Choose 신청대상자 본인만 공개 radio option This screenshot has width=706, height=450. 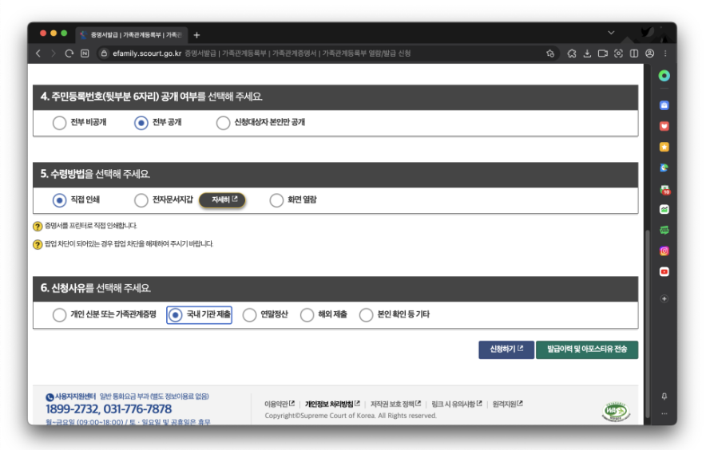point(224,123)
